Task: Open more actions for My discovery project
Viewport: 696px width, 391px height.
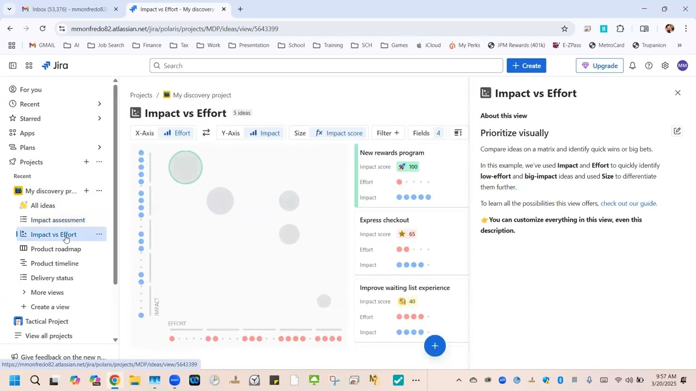Action: pos(99,191)
